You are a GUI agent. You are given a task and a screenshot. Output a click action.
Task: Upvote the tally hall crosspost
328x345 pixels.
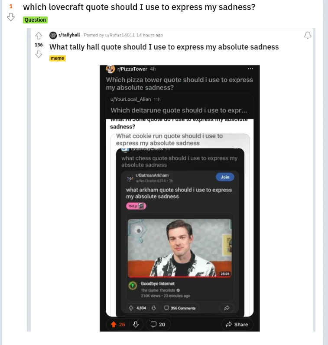[39, 36]
